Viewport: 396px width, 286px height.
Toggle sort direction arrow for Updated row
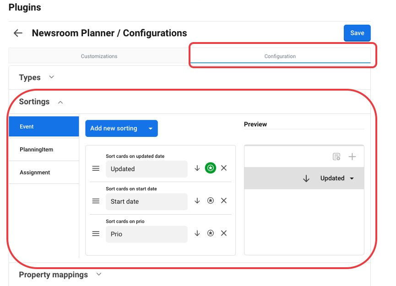click(197, 168)
